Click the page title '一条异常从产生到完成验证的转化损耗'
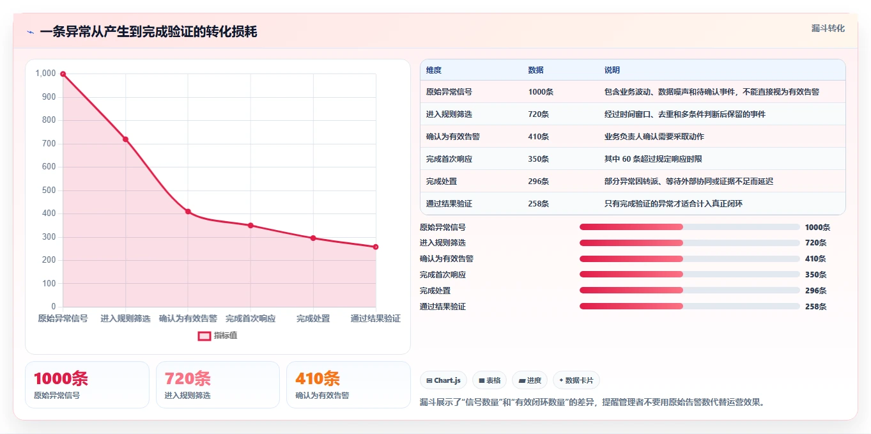This screenshot has width=871, height=434. pyautogui.click(x=148, y=31)
